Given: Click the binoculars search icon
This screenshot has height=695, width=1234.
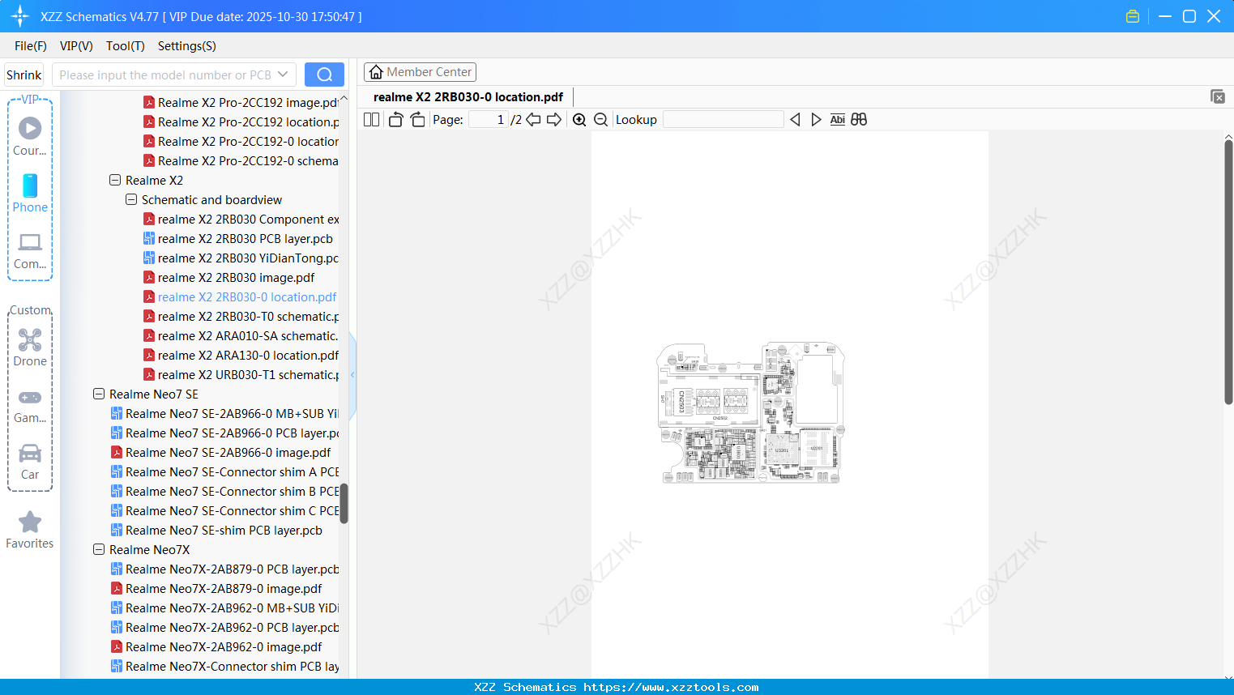Looking at the screenshot, I should pos(859,120).
